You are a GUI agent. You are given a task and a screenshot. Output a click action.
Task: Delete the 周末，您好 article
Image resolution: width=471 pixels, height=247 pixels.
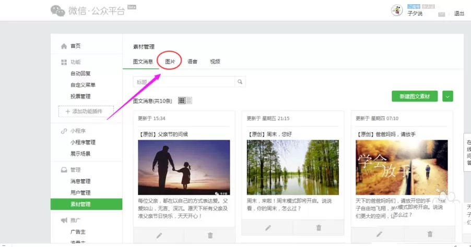tap(319, 228)
